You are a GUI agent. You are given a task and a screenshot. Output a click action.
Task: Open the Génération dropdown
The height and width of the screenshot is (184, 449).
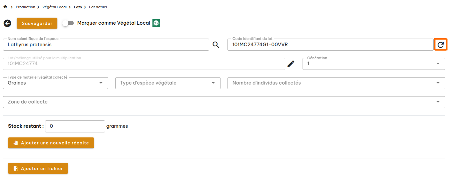(374, 64)
